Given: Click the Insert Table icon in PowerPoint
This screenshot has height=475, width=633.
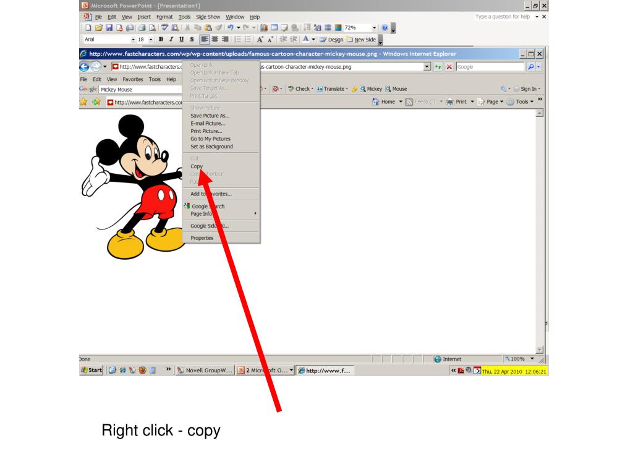Looking at the screenshot, I should (274, 27).
